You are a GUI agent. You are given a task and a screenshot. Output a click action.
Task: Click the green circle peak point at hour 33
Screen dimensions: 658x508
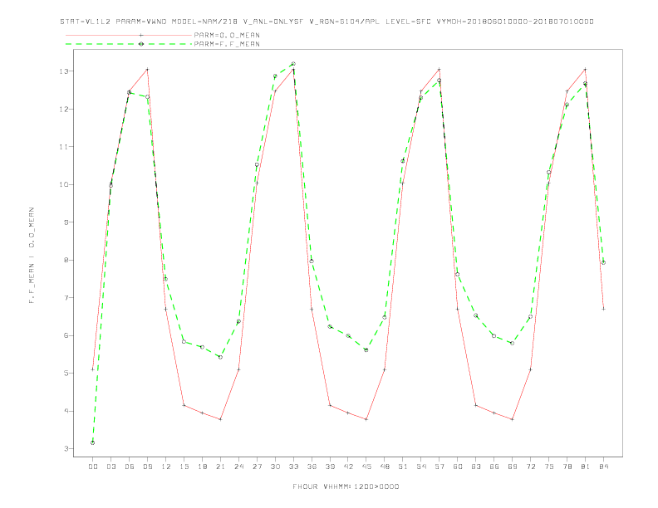point(293,64)
